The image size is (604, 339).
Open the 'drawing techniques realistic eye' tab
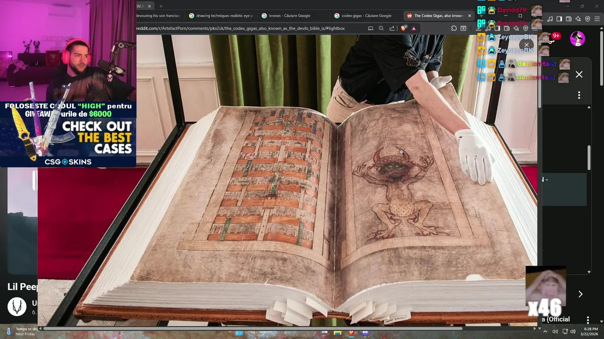[x=221, y=16]
